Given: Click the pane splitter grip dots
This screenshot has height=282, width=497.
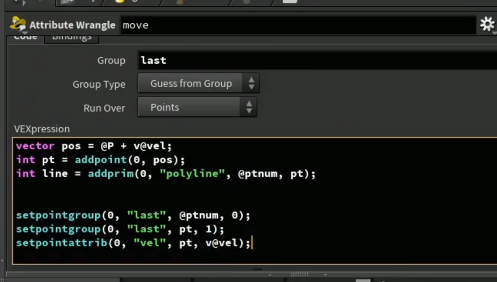Looking at the screenshot, I should pyautogui.click(x=299, y=274).
